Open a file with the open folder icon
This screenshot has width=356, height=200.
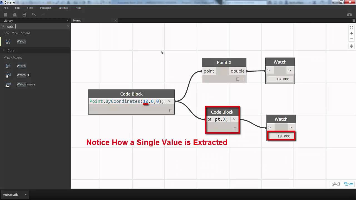point(15,14)
